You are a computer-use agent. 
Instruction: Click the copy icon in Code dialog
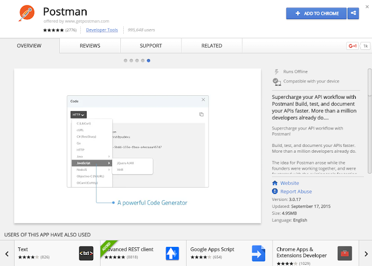coord(201,114)
